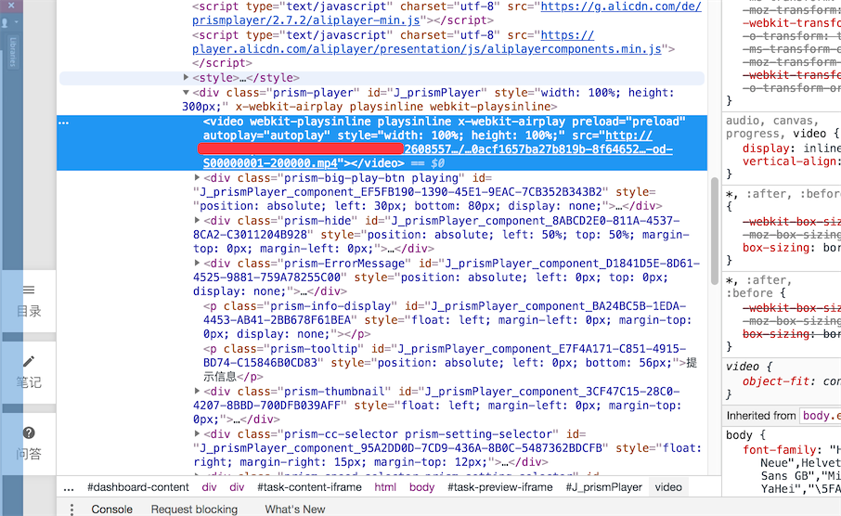The width and height of the screenshot is (841, 516).
Task: Click the 目录 menu list icon
Action: pyautogui.click(x=29, y=290)
